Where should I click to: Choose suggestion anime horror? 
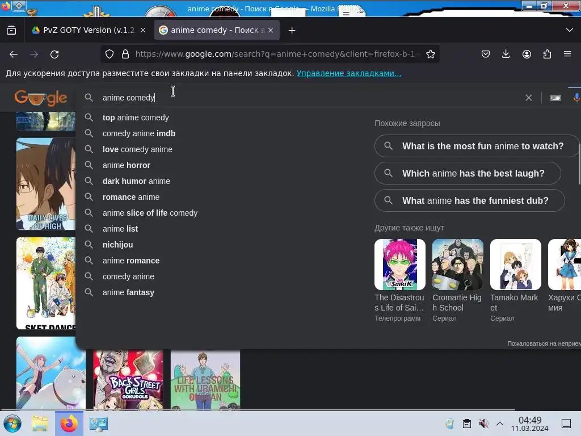tap(127, 165)
